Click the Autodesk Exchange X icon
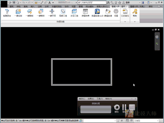The width and height of the screenshot is (164, 123). [x=143, y=2]
